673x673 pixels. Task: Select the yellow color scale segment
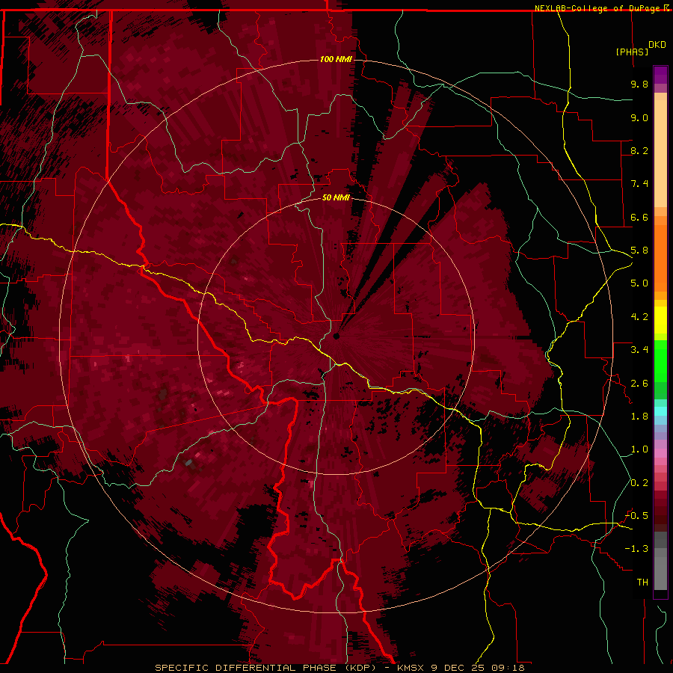[x=660, y=320]
